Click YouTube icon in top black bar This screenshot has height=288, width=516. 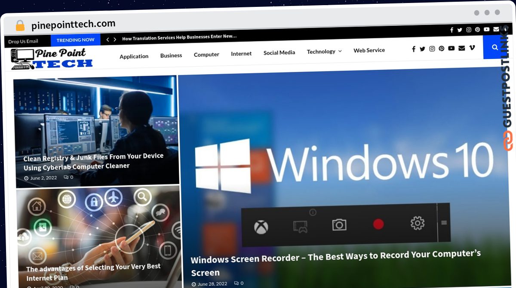point(486,29)
